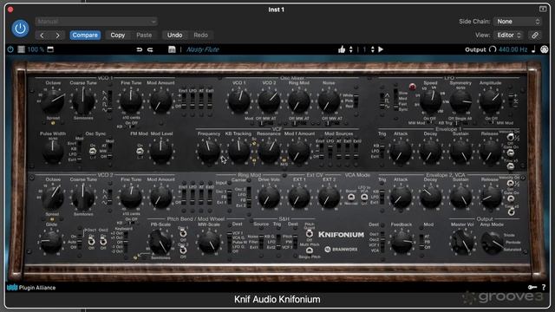Open the Manual preset dropdown
The width and height of the screenshot is (555, 312).
[x=96, y=22]
